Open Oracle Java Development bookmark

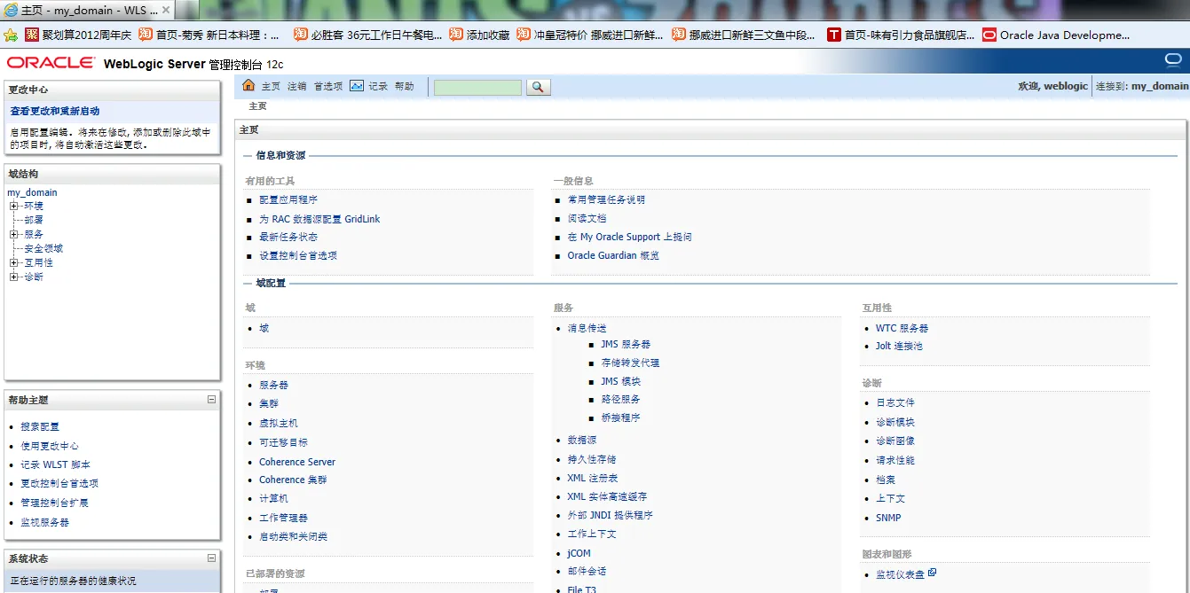(1056, 35)
